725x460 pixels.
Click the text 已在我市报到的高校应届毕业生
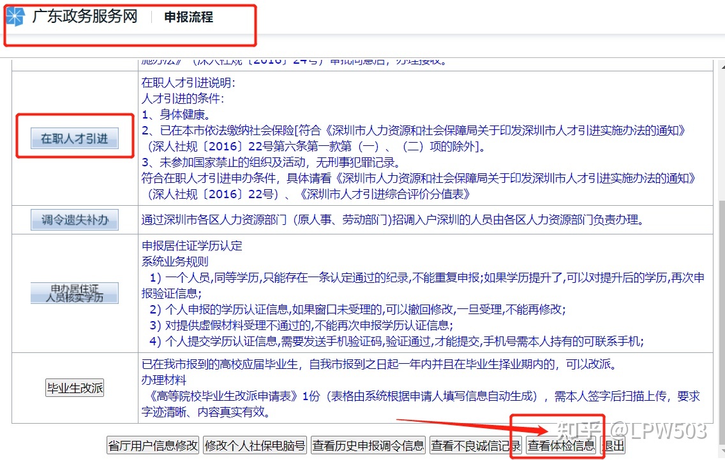221,364
